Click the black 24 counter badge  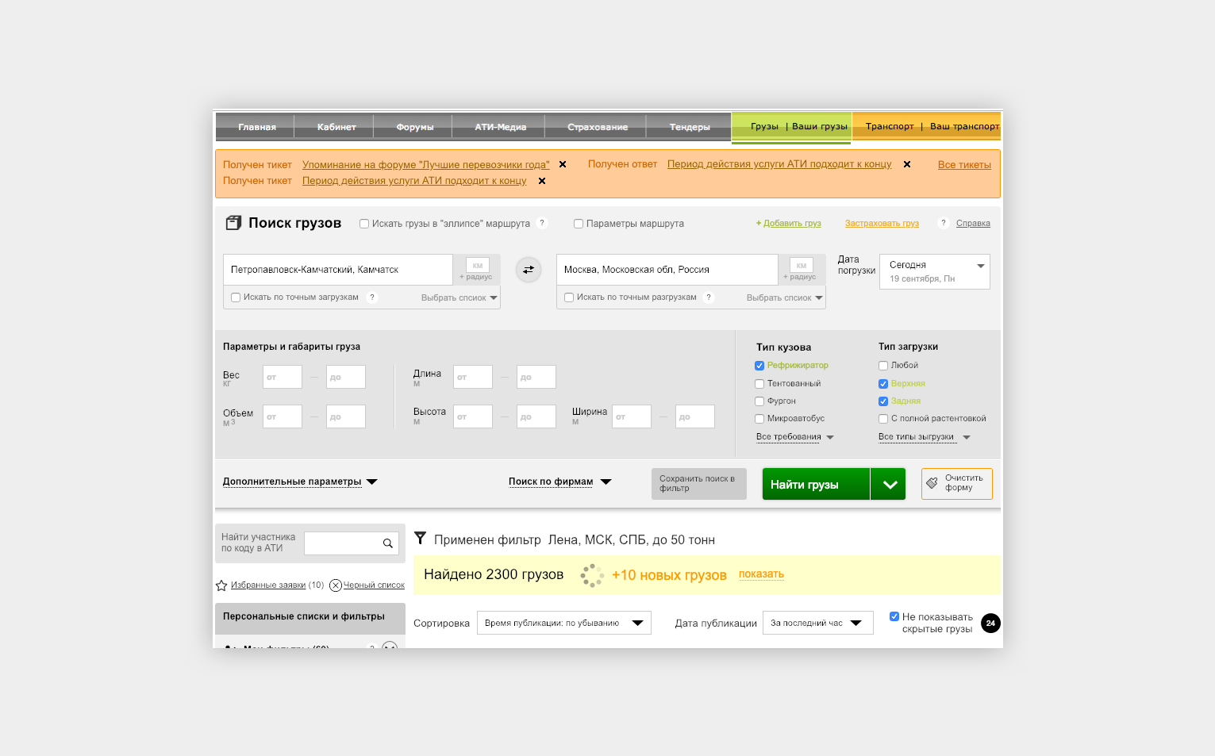click(990, 624)
